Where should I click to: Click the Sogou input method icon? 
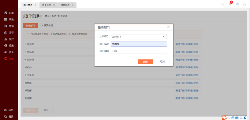coord(224,117)
